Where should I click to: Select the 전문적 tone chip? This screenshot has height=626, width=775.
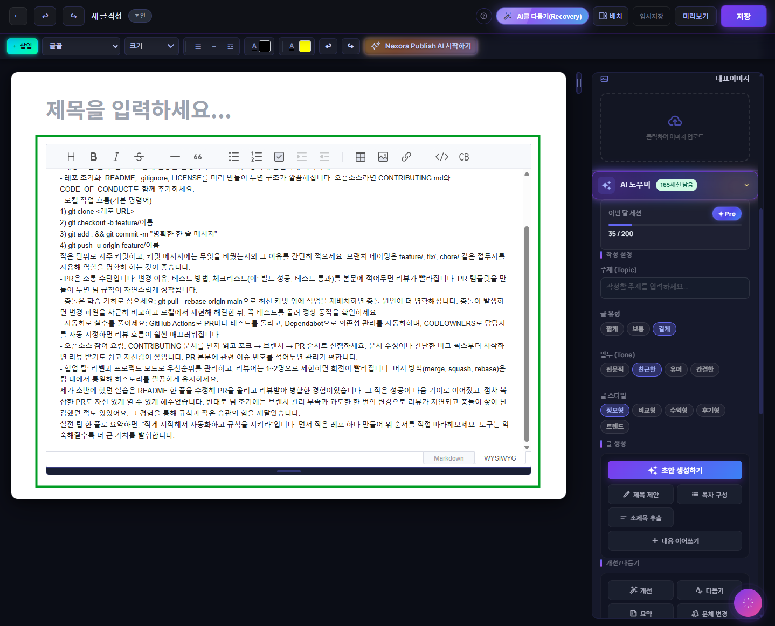tap(614, 370)
